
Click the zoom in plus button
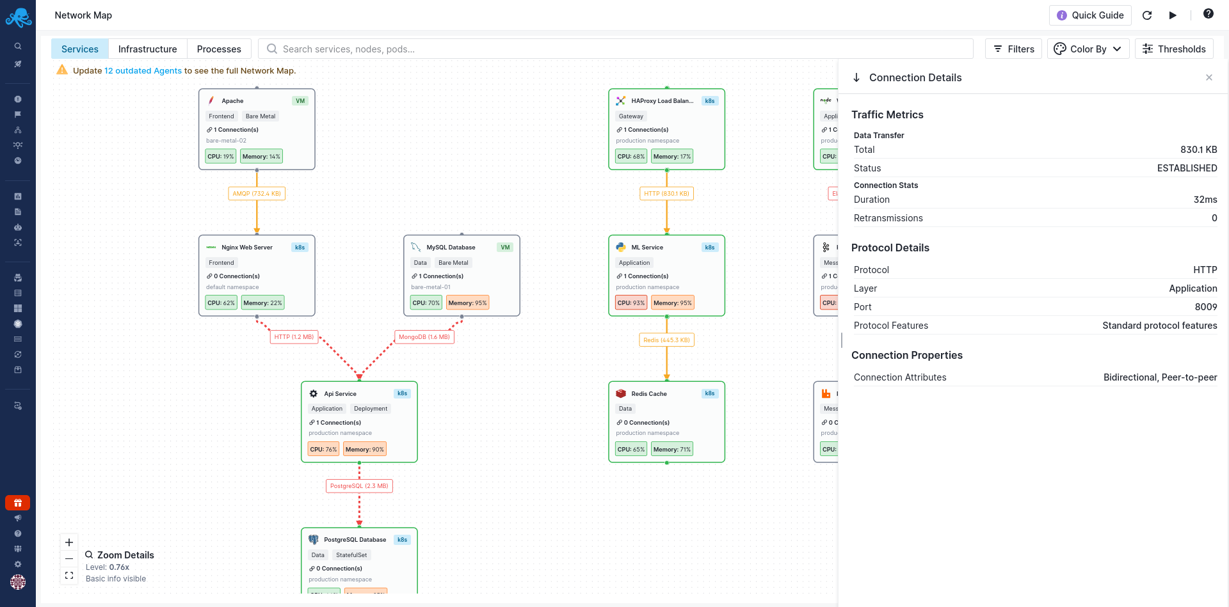tap(69, 542)
